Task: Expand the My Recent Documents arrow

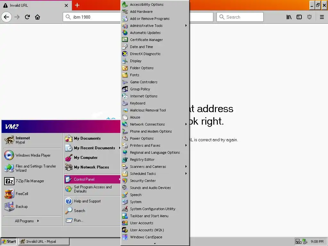Action: pyautogui.click(x=119, y=148)
